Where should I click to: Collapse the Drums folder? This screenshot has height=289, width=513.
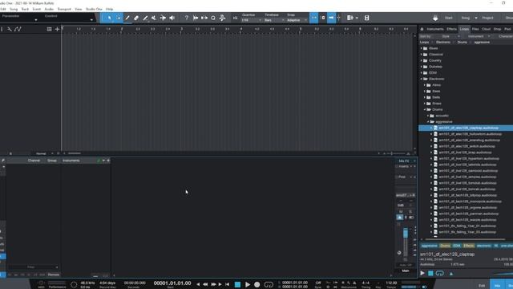(x=425, y=109)
